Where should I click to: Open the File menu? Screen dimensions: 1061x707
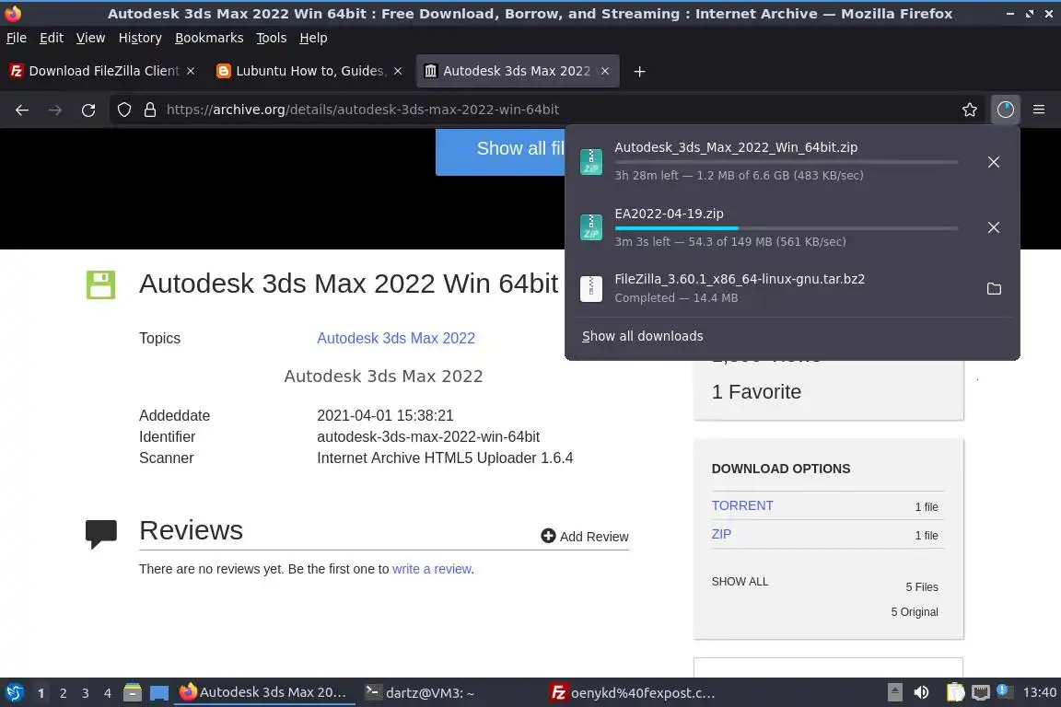pos(17,38)
